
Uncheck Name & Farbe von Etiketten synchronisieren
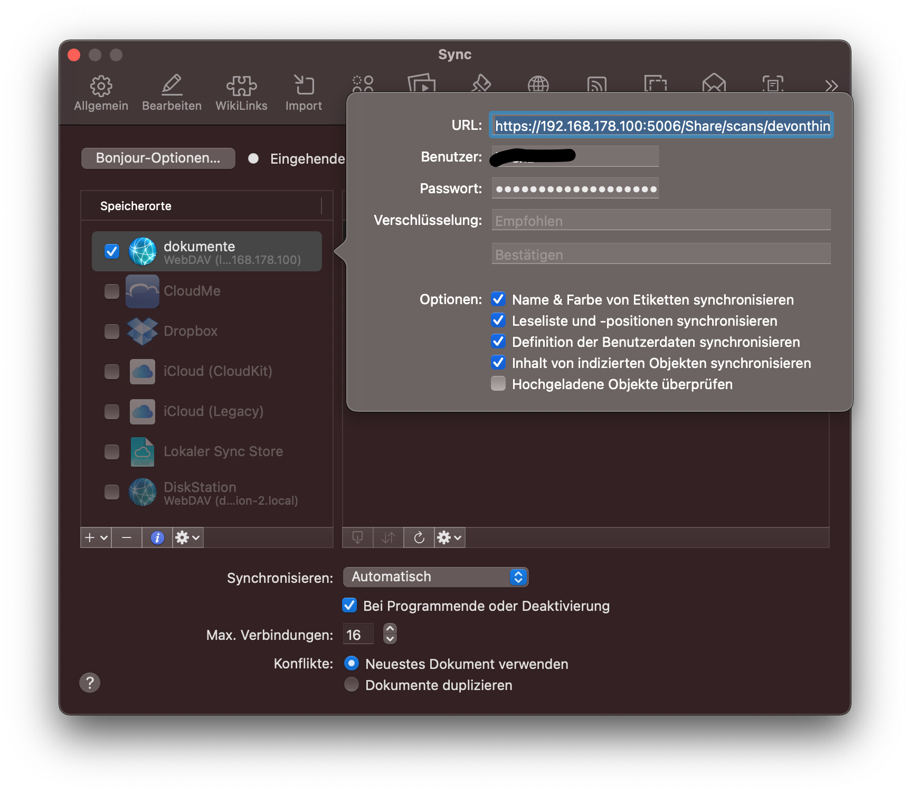coord(498,299)
